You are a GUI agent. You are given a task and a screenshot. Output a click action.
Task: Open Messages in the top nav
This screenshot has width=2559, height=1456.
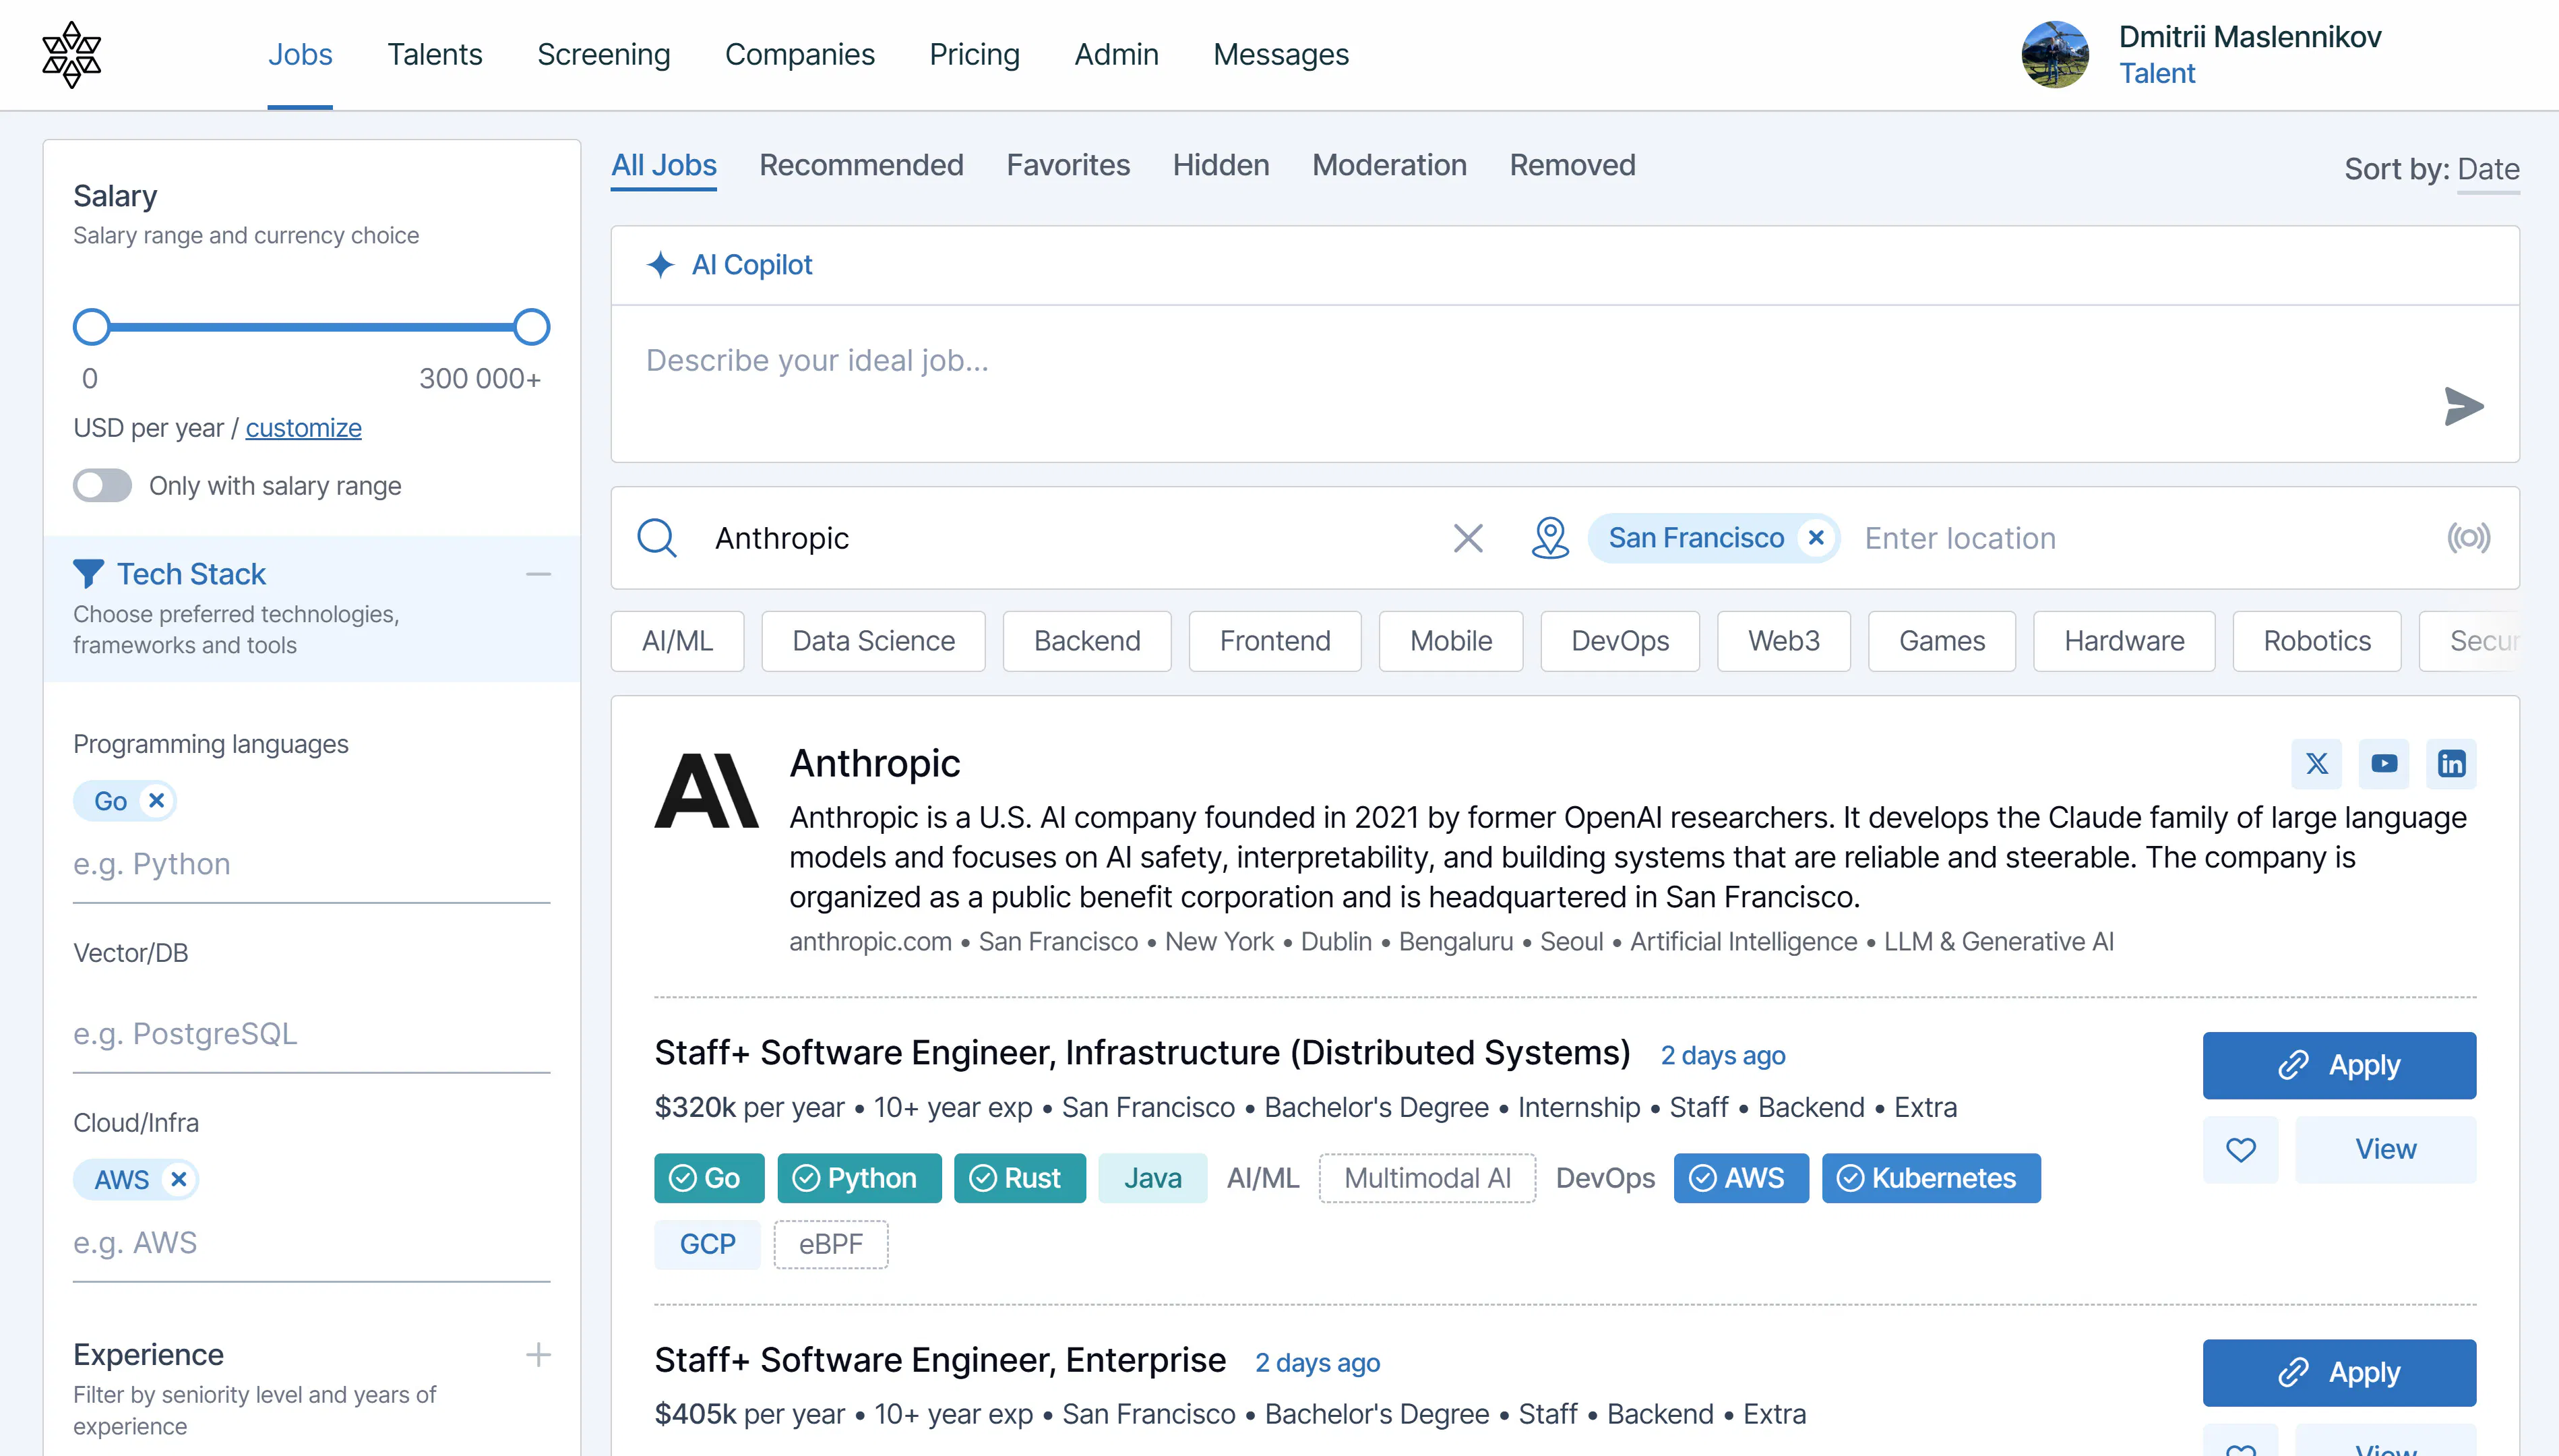pyautogui.click(x=1281, y=54)
